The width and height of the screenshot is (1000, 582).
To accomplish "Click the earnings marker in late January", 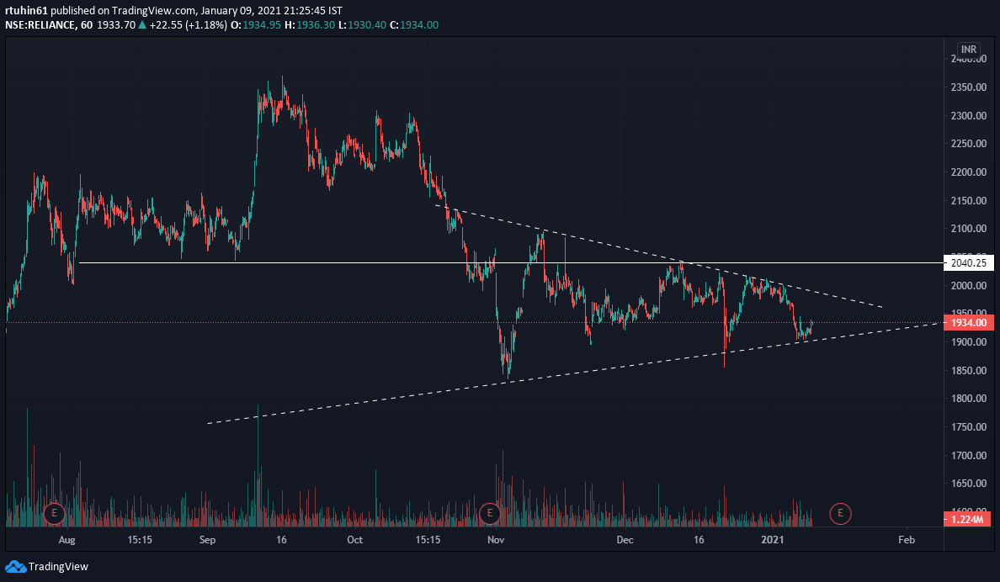I will point(841,513).
